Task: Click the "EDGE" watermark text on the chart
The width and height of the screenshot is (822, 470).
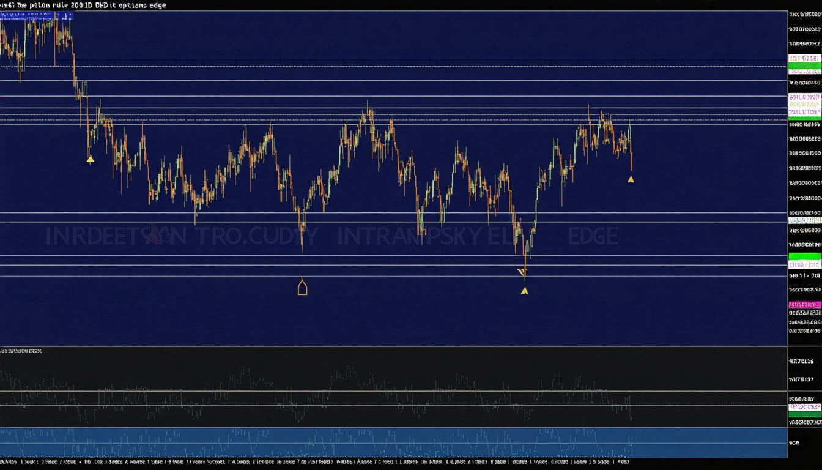Action: click(x=593, y=236)
